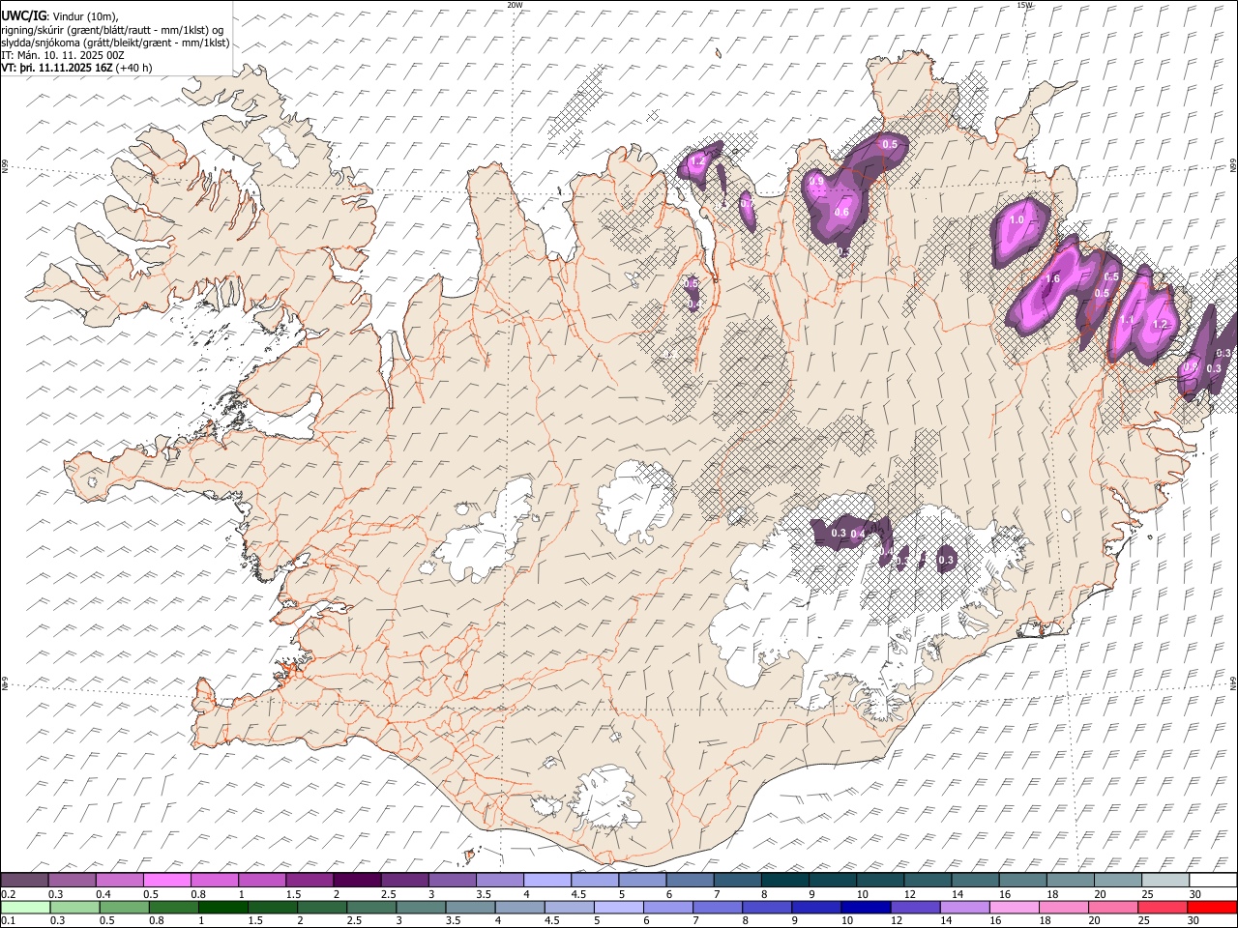Click the '20W' longitude label
The width and height of the screenshot is (1238, 928).
[x=515, y=5]
